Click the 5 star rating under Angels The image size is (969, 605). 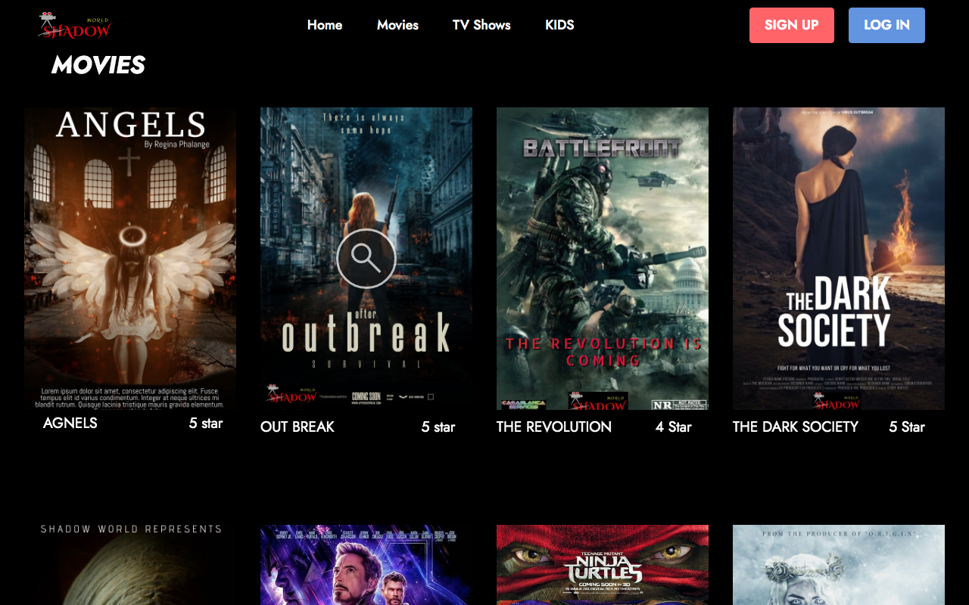(206, 423)
